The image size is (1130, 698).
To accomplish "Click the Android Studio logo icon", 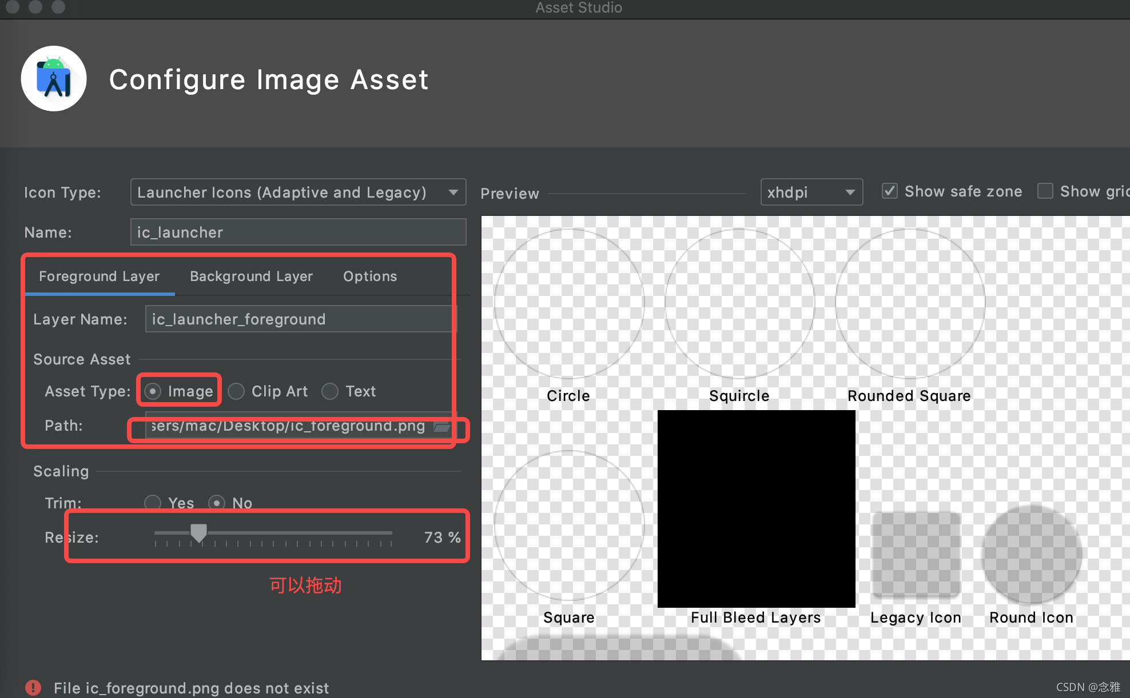I will point(54,79).
